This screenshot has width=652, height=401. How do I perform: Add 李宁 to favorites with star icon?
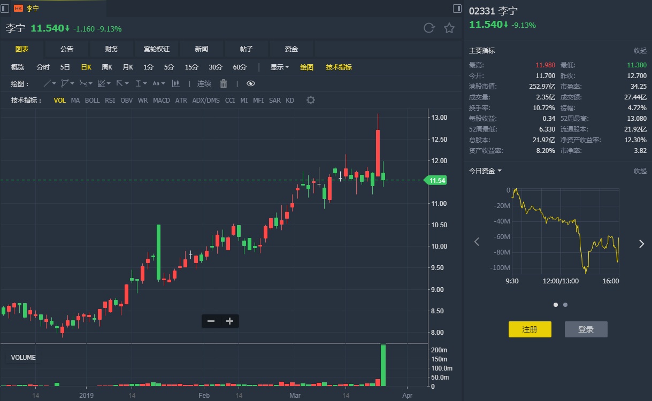(449, 28)
